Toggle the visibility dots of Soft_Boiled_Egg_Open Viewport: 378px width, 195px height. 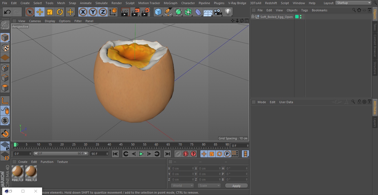301,17
